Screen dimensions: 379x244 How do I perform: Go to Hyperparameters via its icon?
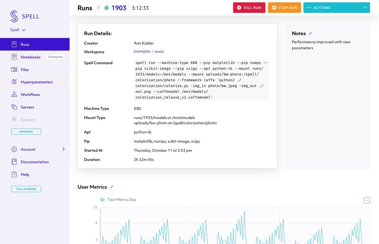[14, 82]
